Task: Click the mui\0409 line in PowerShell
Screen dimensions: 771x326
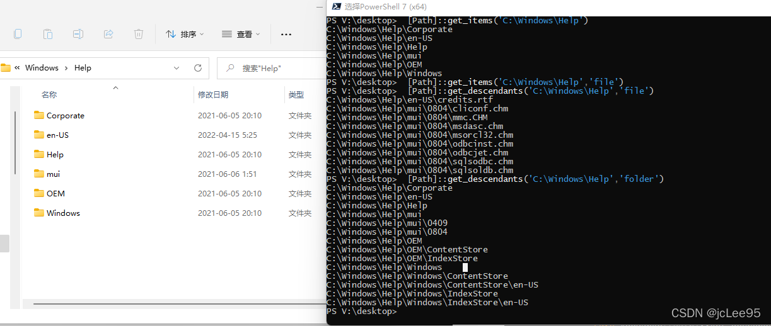Action: point(387,223)
